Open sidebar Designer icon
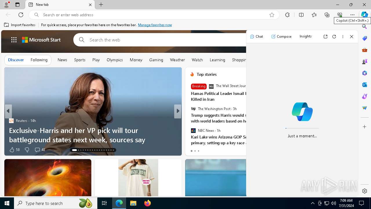 click(x=365, y=96)
